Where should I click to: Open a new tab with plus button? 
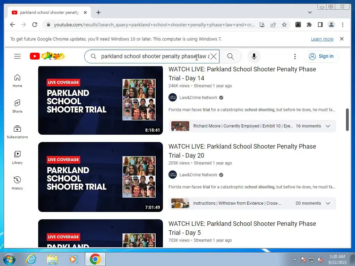coord(98,12)
